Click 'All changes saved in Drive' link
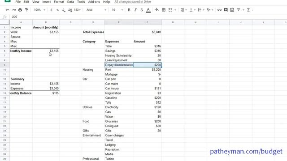 point(133,2)
